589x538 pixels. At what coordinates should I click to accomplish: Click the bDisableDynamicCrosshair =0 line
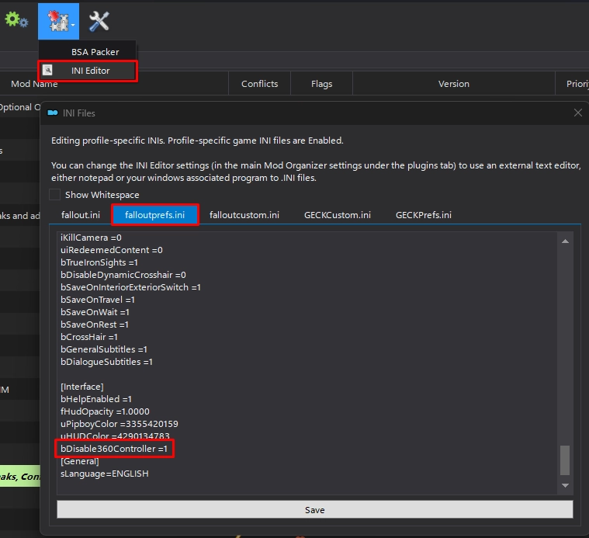pyautogui.click(x=123, y=275)
